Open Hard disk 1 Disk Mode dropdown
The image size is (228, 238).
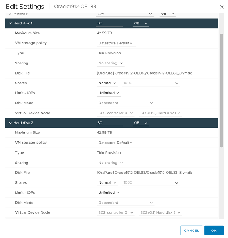point(126,103)
